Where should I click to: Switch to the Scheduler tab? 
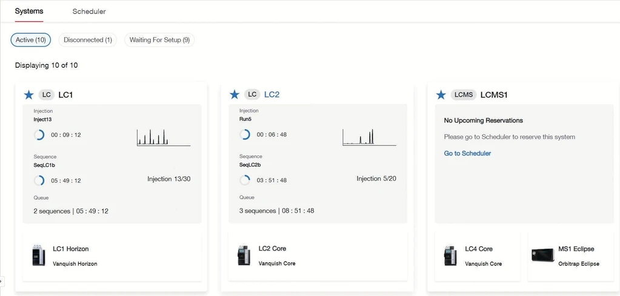click(x=89, y=12)
